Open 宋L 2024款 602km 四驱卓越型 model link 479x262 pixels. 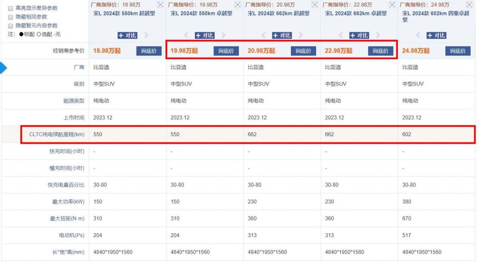coord(437,16)
